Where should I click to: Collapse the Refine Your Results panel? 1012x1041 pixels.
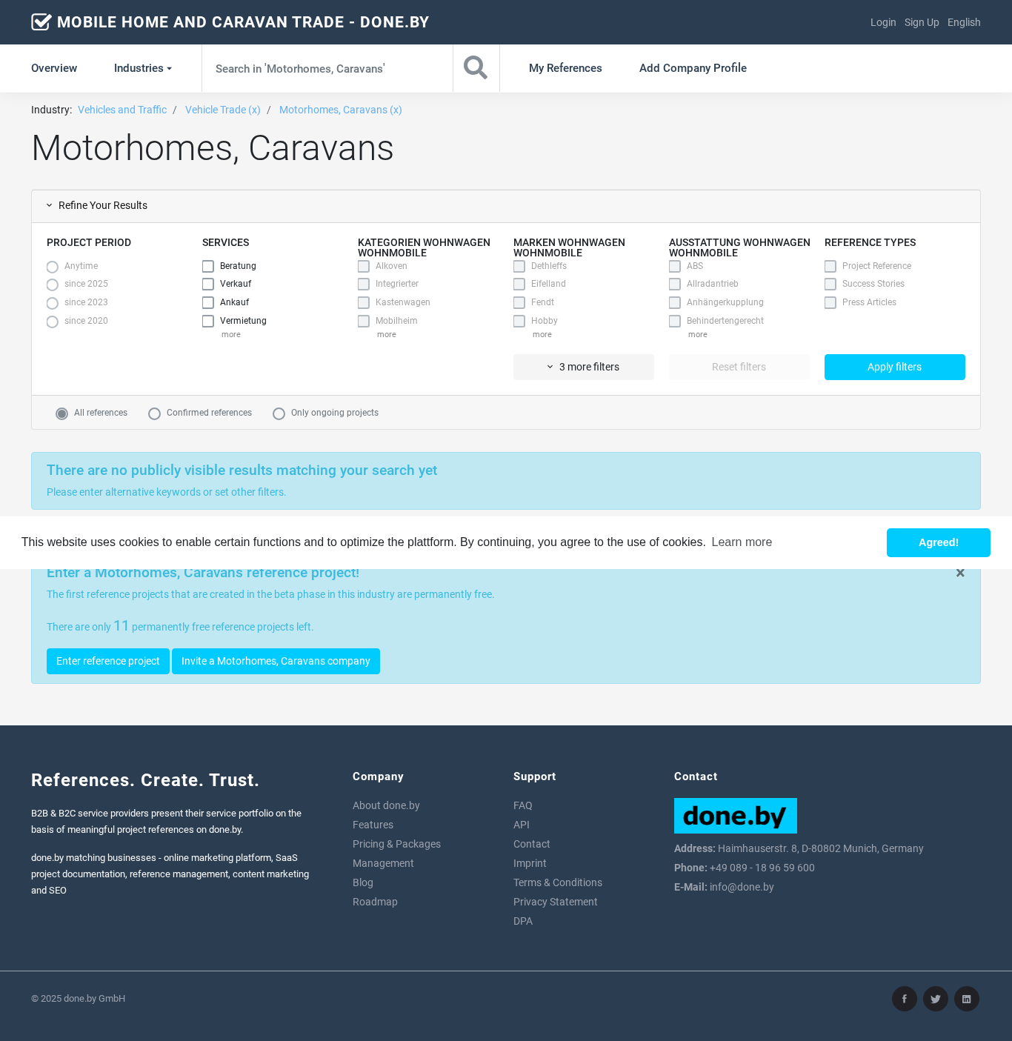click(x=97, y=205)
